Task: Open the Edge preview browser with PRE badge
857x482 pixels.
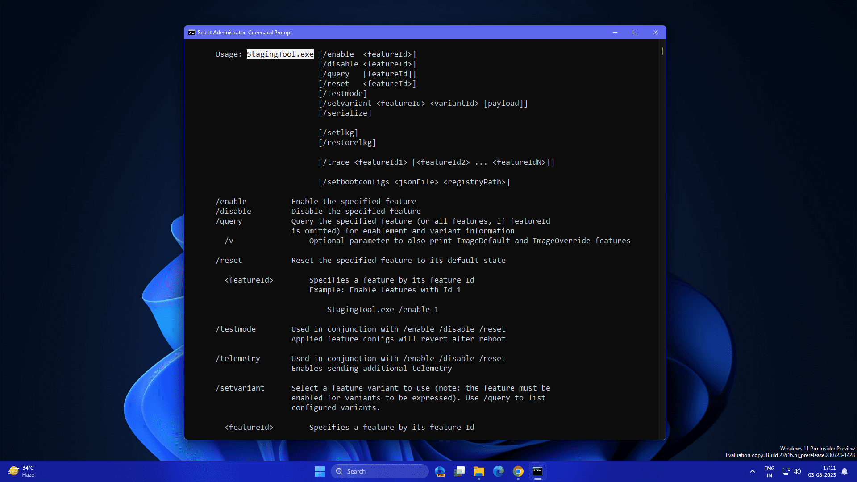Action: [440, 471]
